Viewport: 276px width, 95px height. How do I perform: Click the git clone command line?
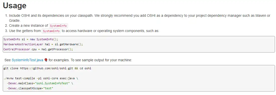click(x=47, y=68)
